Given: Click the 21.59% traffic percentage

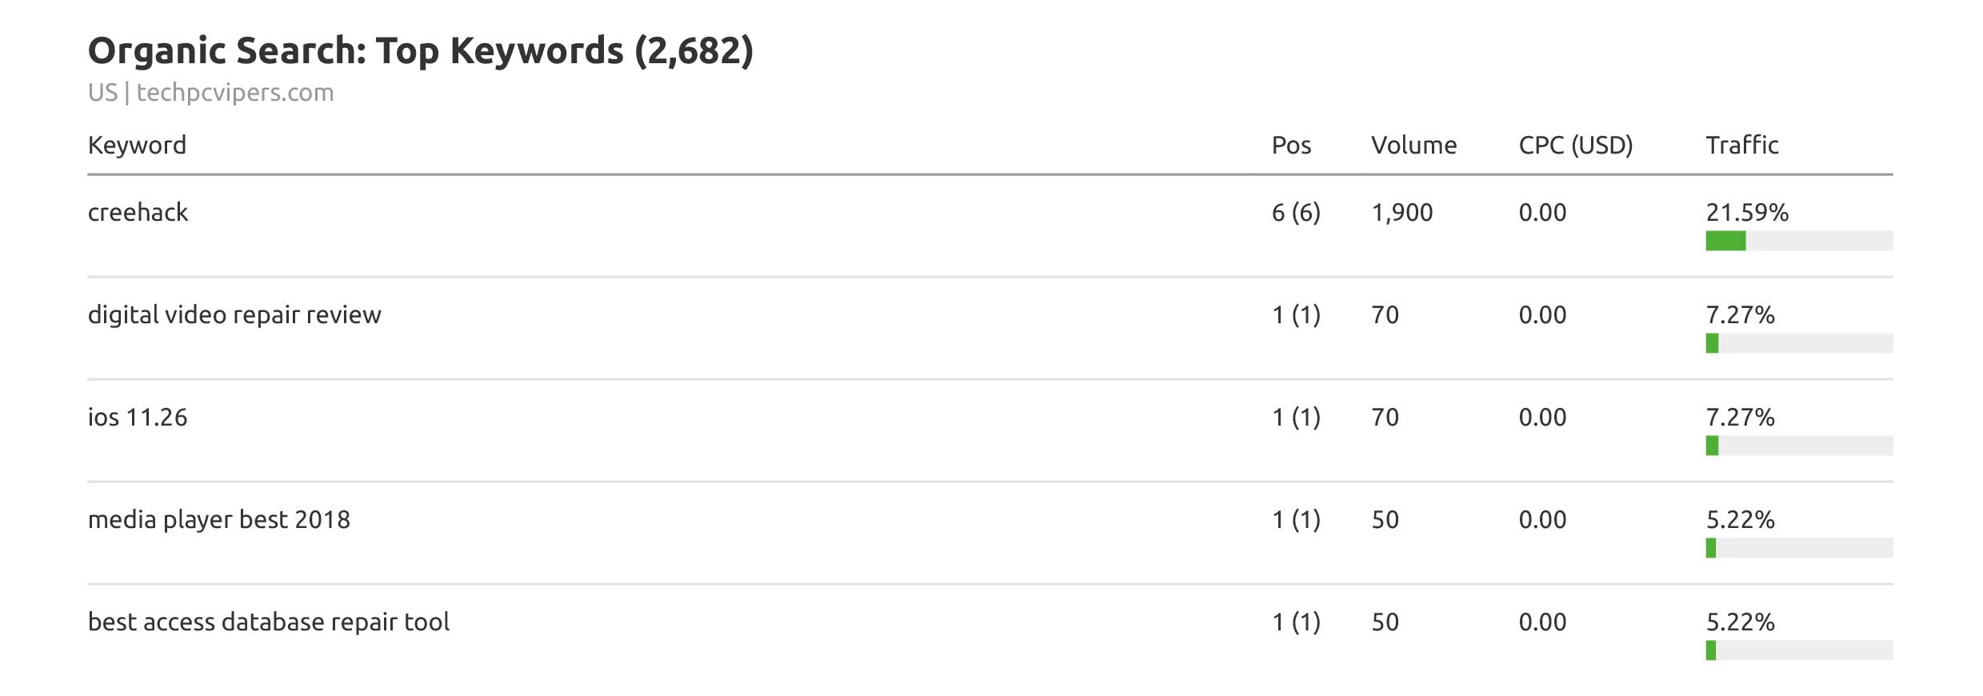Looking at the screenshot, I should tap(1747, 213).
